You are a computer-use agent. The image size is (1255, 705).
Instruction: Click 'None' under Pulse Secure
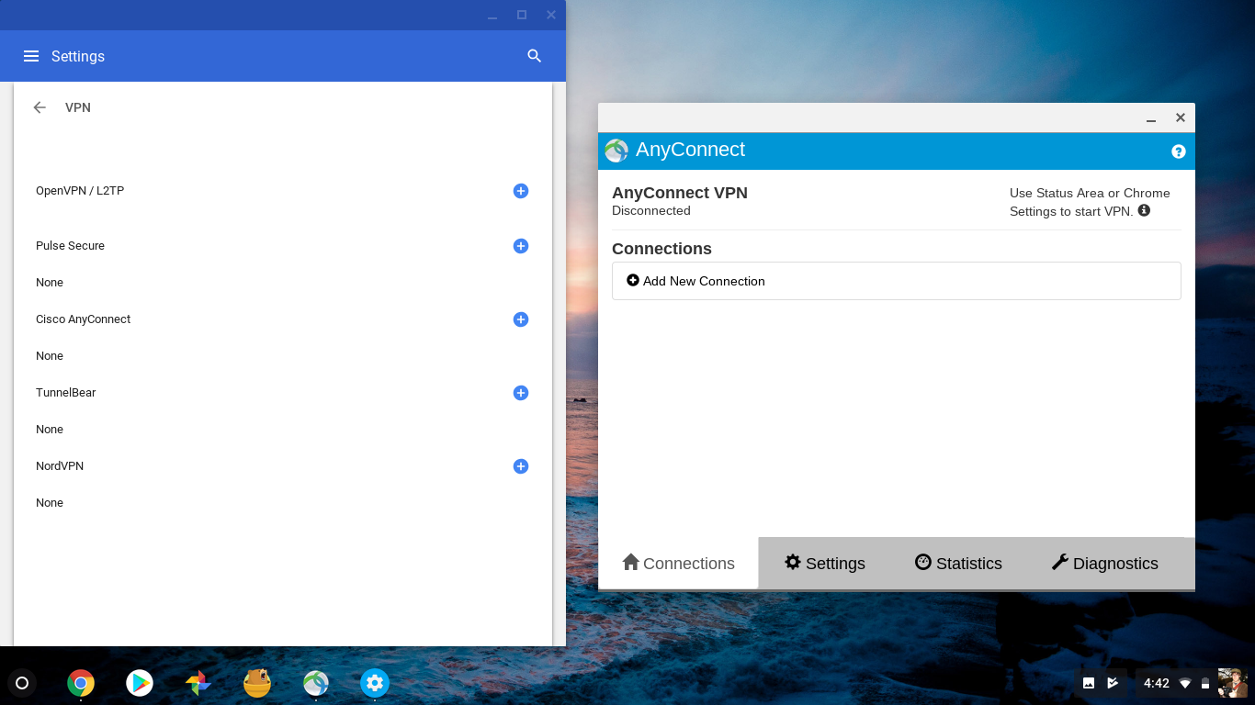[x=50, y=283]
